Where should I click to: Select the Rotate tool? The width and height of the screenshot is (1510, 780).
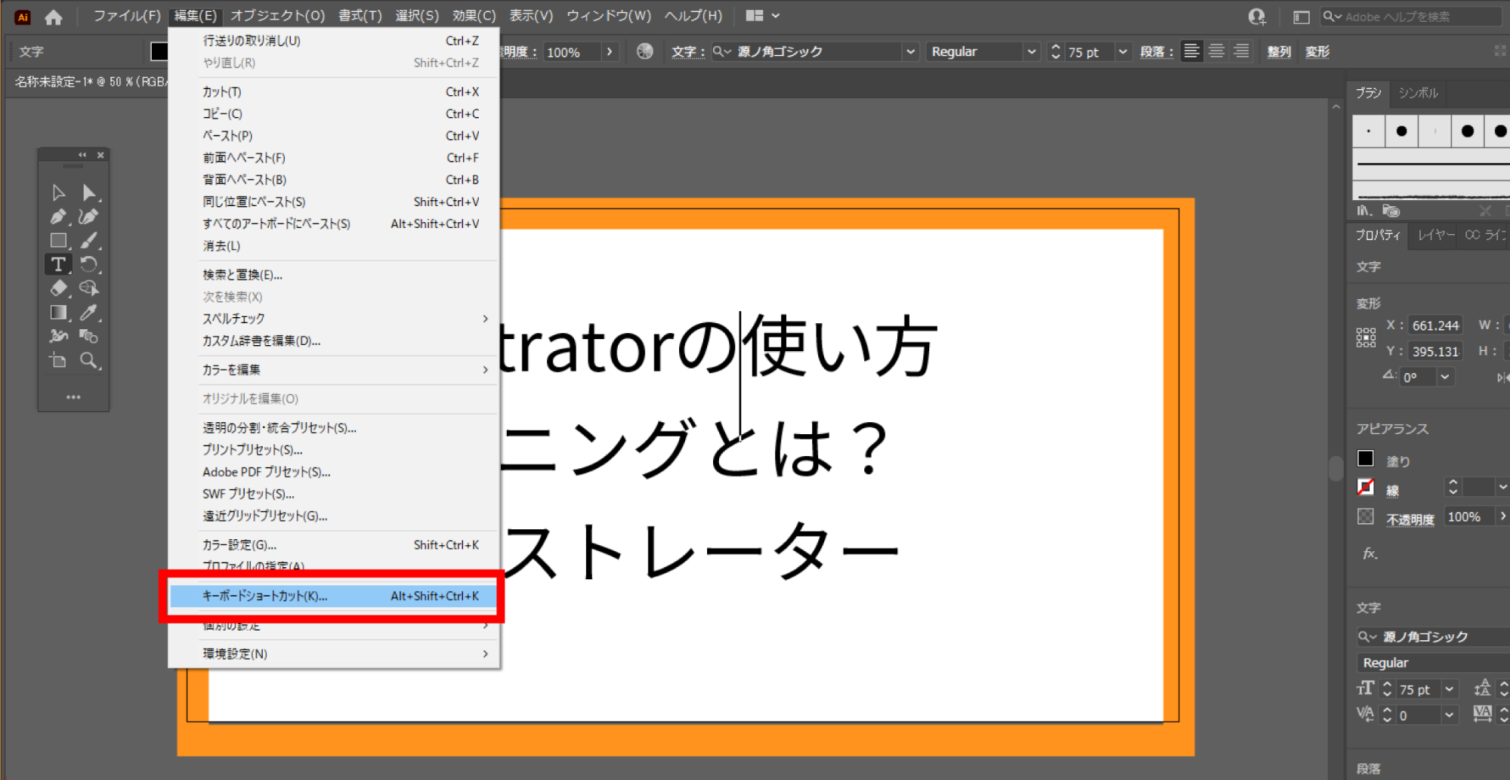click(x=89, y=264)
